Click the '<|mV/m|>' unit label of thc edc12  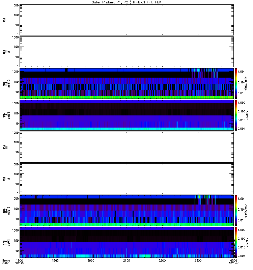[x=246, y=211]
